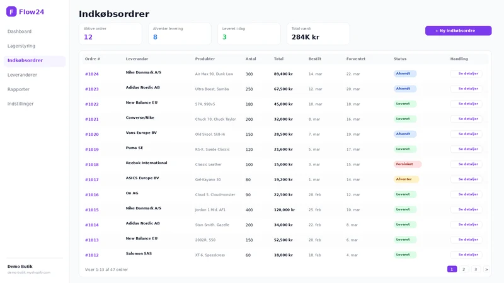
Task: Click the Leverandør column header
Action: click(137, 58)
